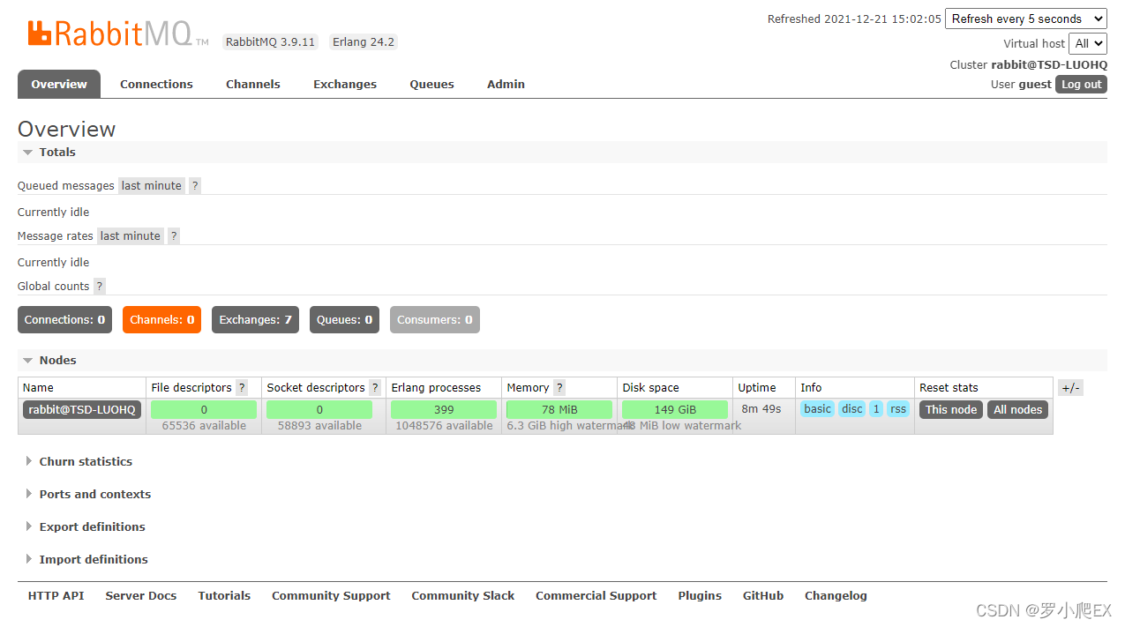The image size is (1125, 627).
Task: Switch to the Admin tab
Action: coord(506,85)
